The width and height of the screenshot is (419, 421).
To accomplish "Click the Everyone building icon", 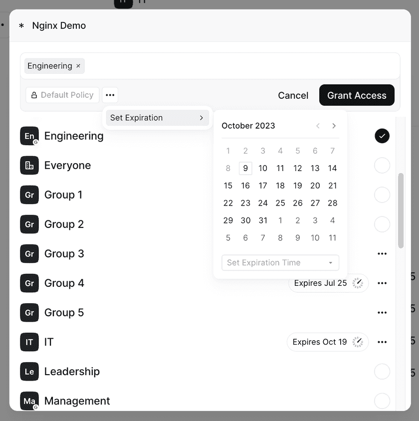I will pos(29,166).
